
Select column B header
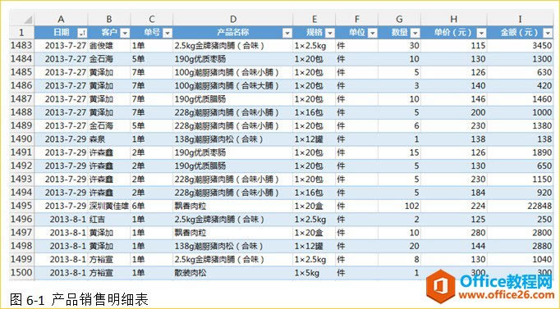coord(109,19)
